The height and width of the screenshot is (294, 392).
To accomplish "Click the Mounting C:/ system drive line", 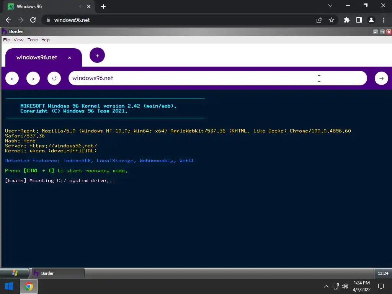I will (x=60, y=181).
